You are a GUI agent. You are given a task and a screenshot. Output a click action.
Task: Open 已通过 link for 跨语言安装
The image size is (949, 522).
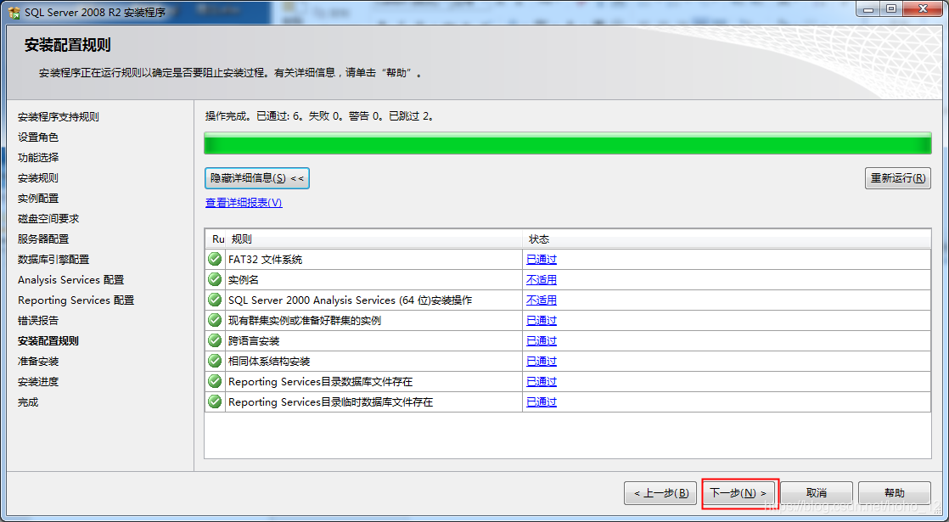point(542,340)
